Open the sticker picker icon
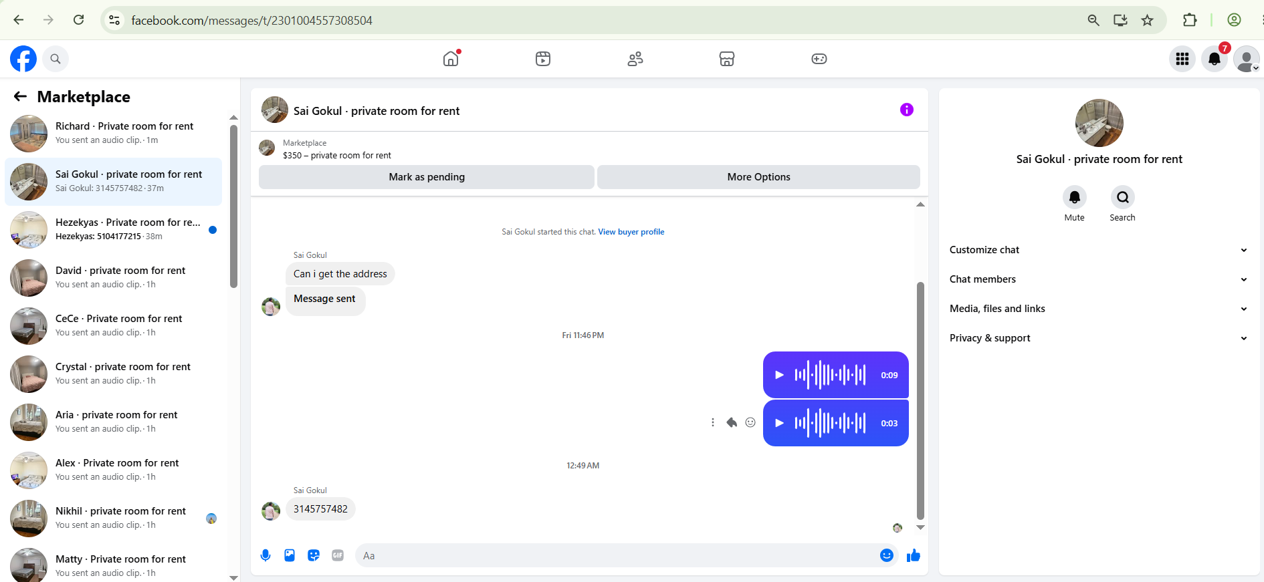Screen dimensions: 1264x582 (314, 555)
